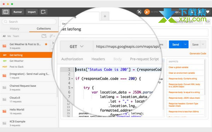Click the Integration Send mail folder icon
The height and width of the screenshot is (132, 212).
(x=5, y=76)
